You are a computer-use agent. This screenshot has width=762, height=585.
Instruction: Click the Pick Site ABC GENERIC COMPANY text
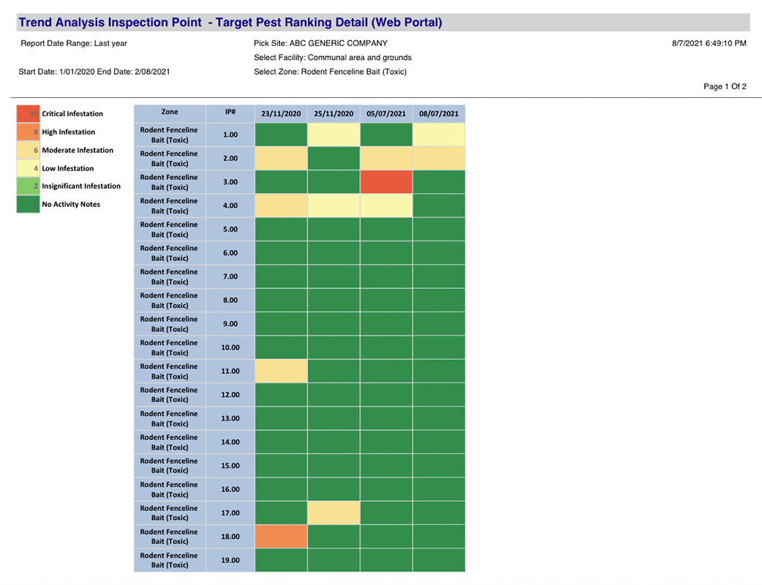320,44
